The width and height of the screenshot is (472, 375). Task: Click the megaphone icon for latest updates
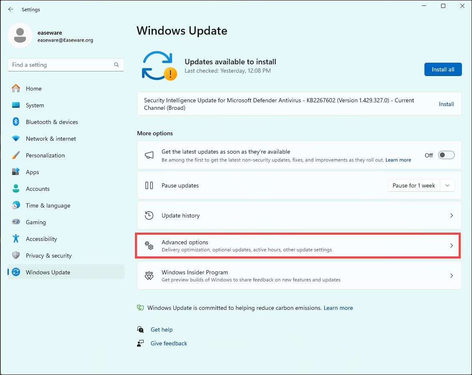click(149, 155)
